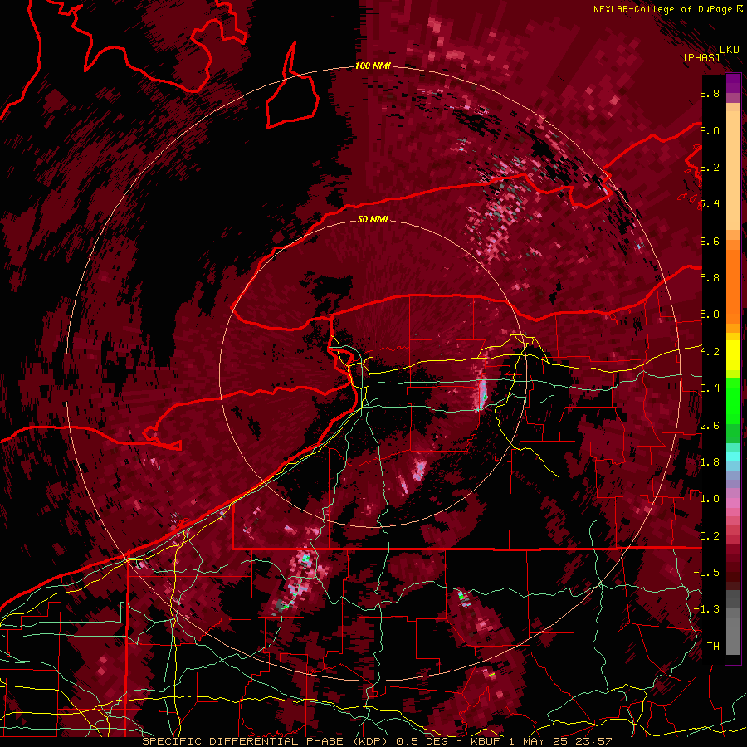Click the 2.6 scale value
The image size is (747, 747).
coord(710,426)
